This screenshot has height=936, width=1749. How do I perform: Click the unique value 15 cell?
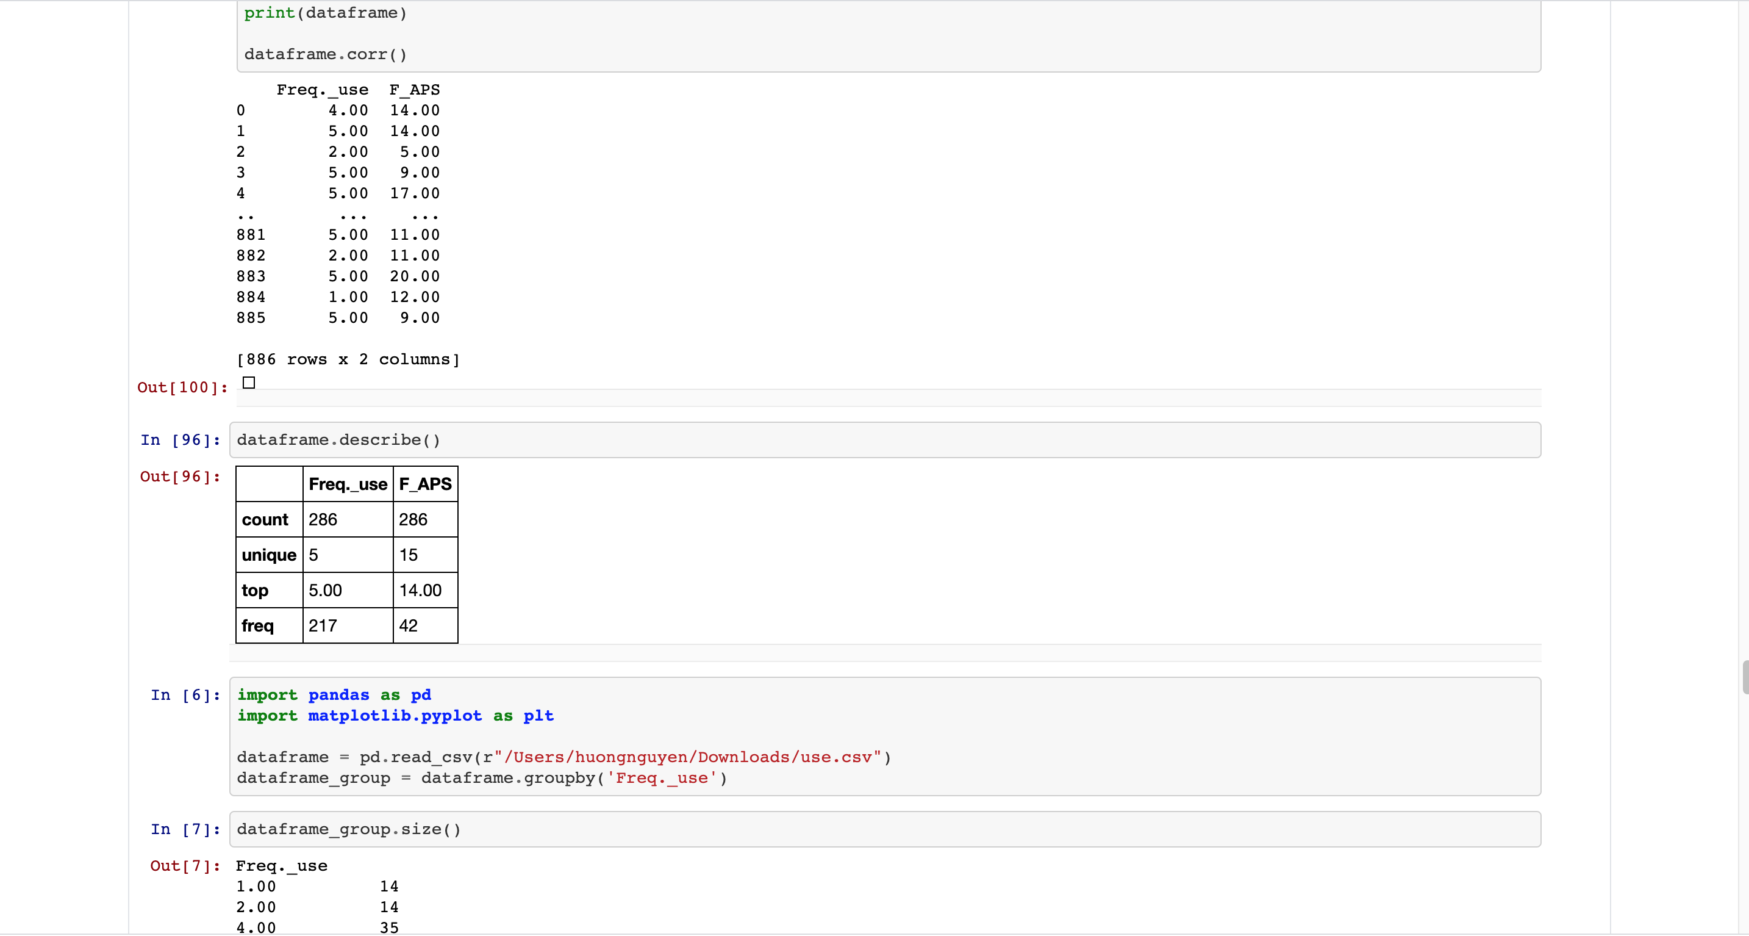(x=425, y=555)
